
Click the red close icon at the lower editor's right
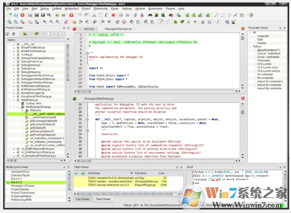[243, 98]
